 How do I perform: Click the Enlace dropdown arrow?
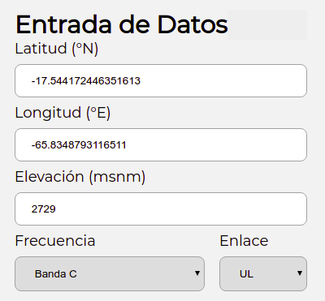click(300, 273)
